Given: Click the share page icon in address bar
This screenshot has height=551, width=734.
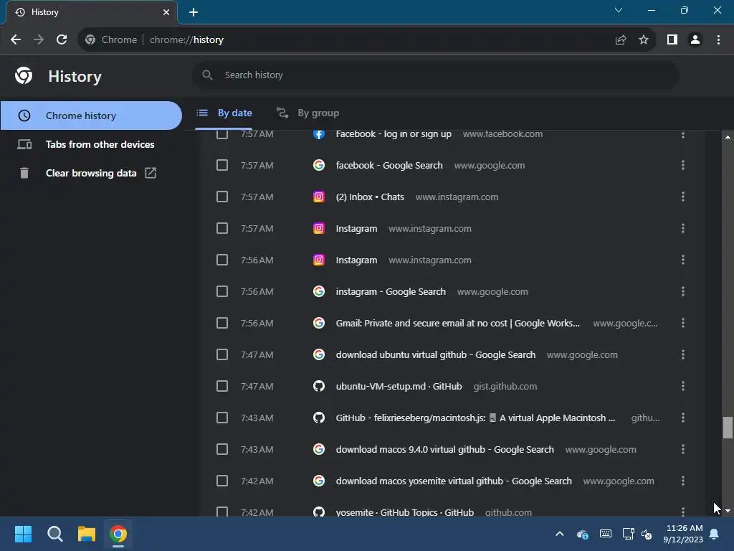Looking at the screenshot, I should click(621, 40).
